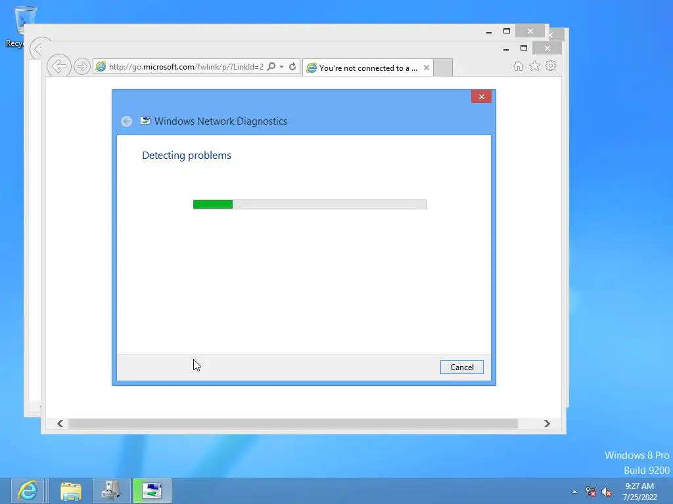Click the left arrow of horizontal scrollbar
Image resolution: width=673 pixels, height=504 pixels.
coord(60,423)
